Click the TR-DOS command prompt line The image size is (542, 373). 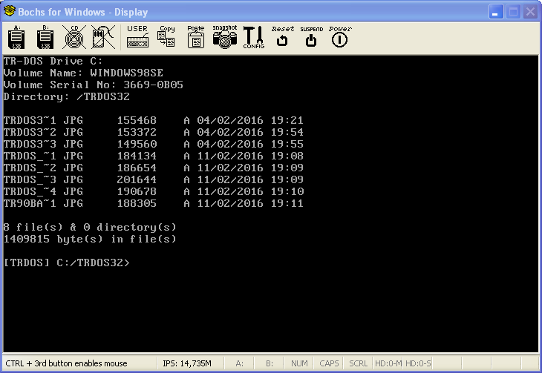[x=67, y=263]
